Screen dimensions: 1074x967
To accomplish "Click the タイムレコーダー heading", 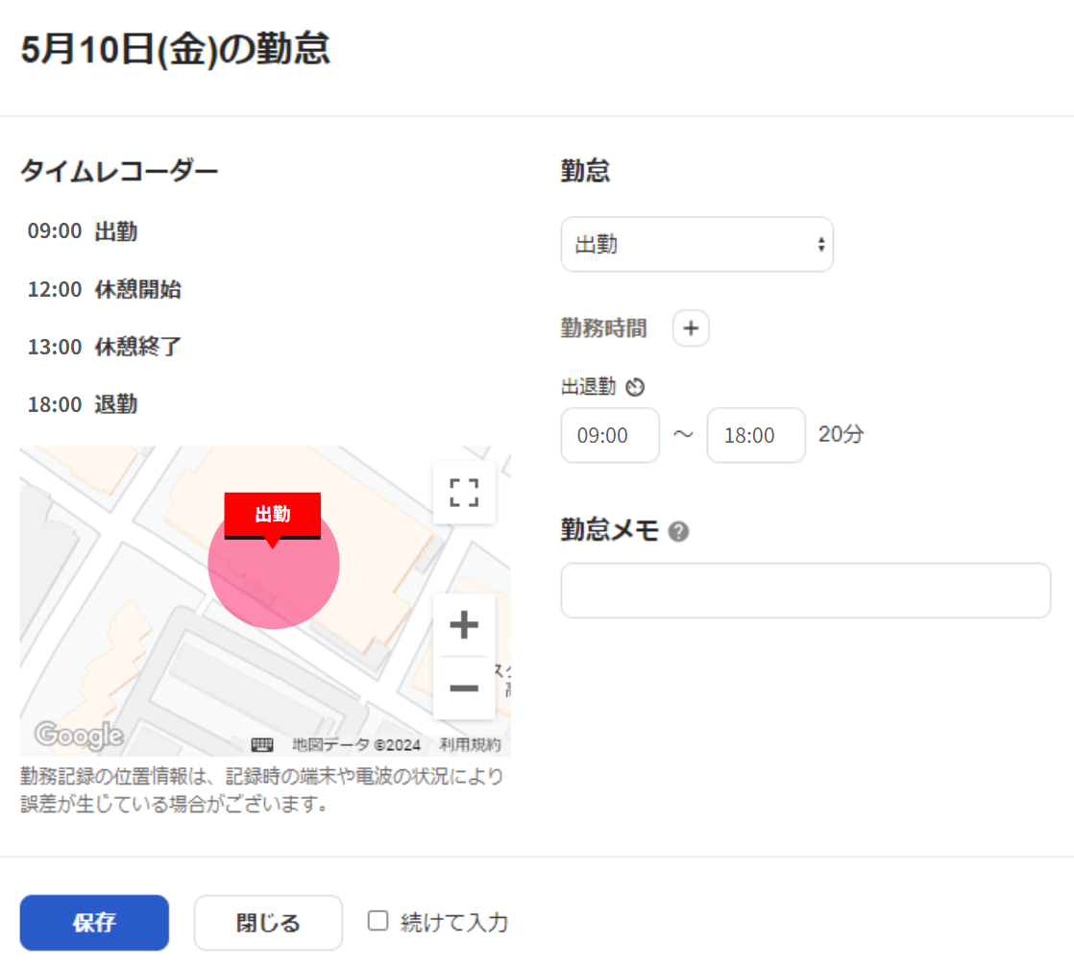I will pos(119,171).
